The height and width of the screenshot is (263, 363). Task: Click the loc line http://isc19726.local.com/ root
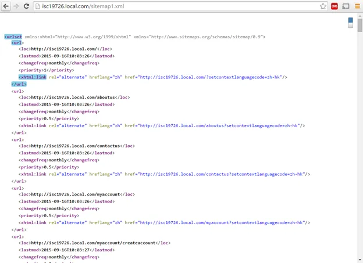point(65,49)
